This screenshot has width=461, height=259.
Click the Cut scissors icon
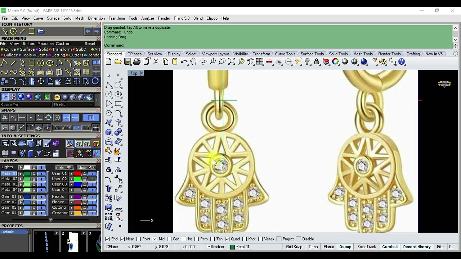[156, 62]
